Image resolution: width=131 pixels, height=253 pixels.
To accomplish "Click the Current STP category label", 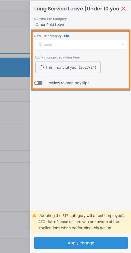I will pyautogui.click(x=51, y=19).
